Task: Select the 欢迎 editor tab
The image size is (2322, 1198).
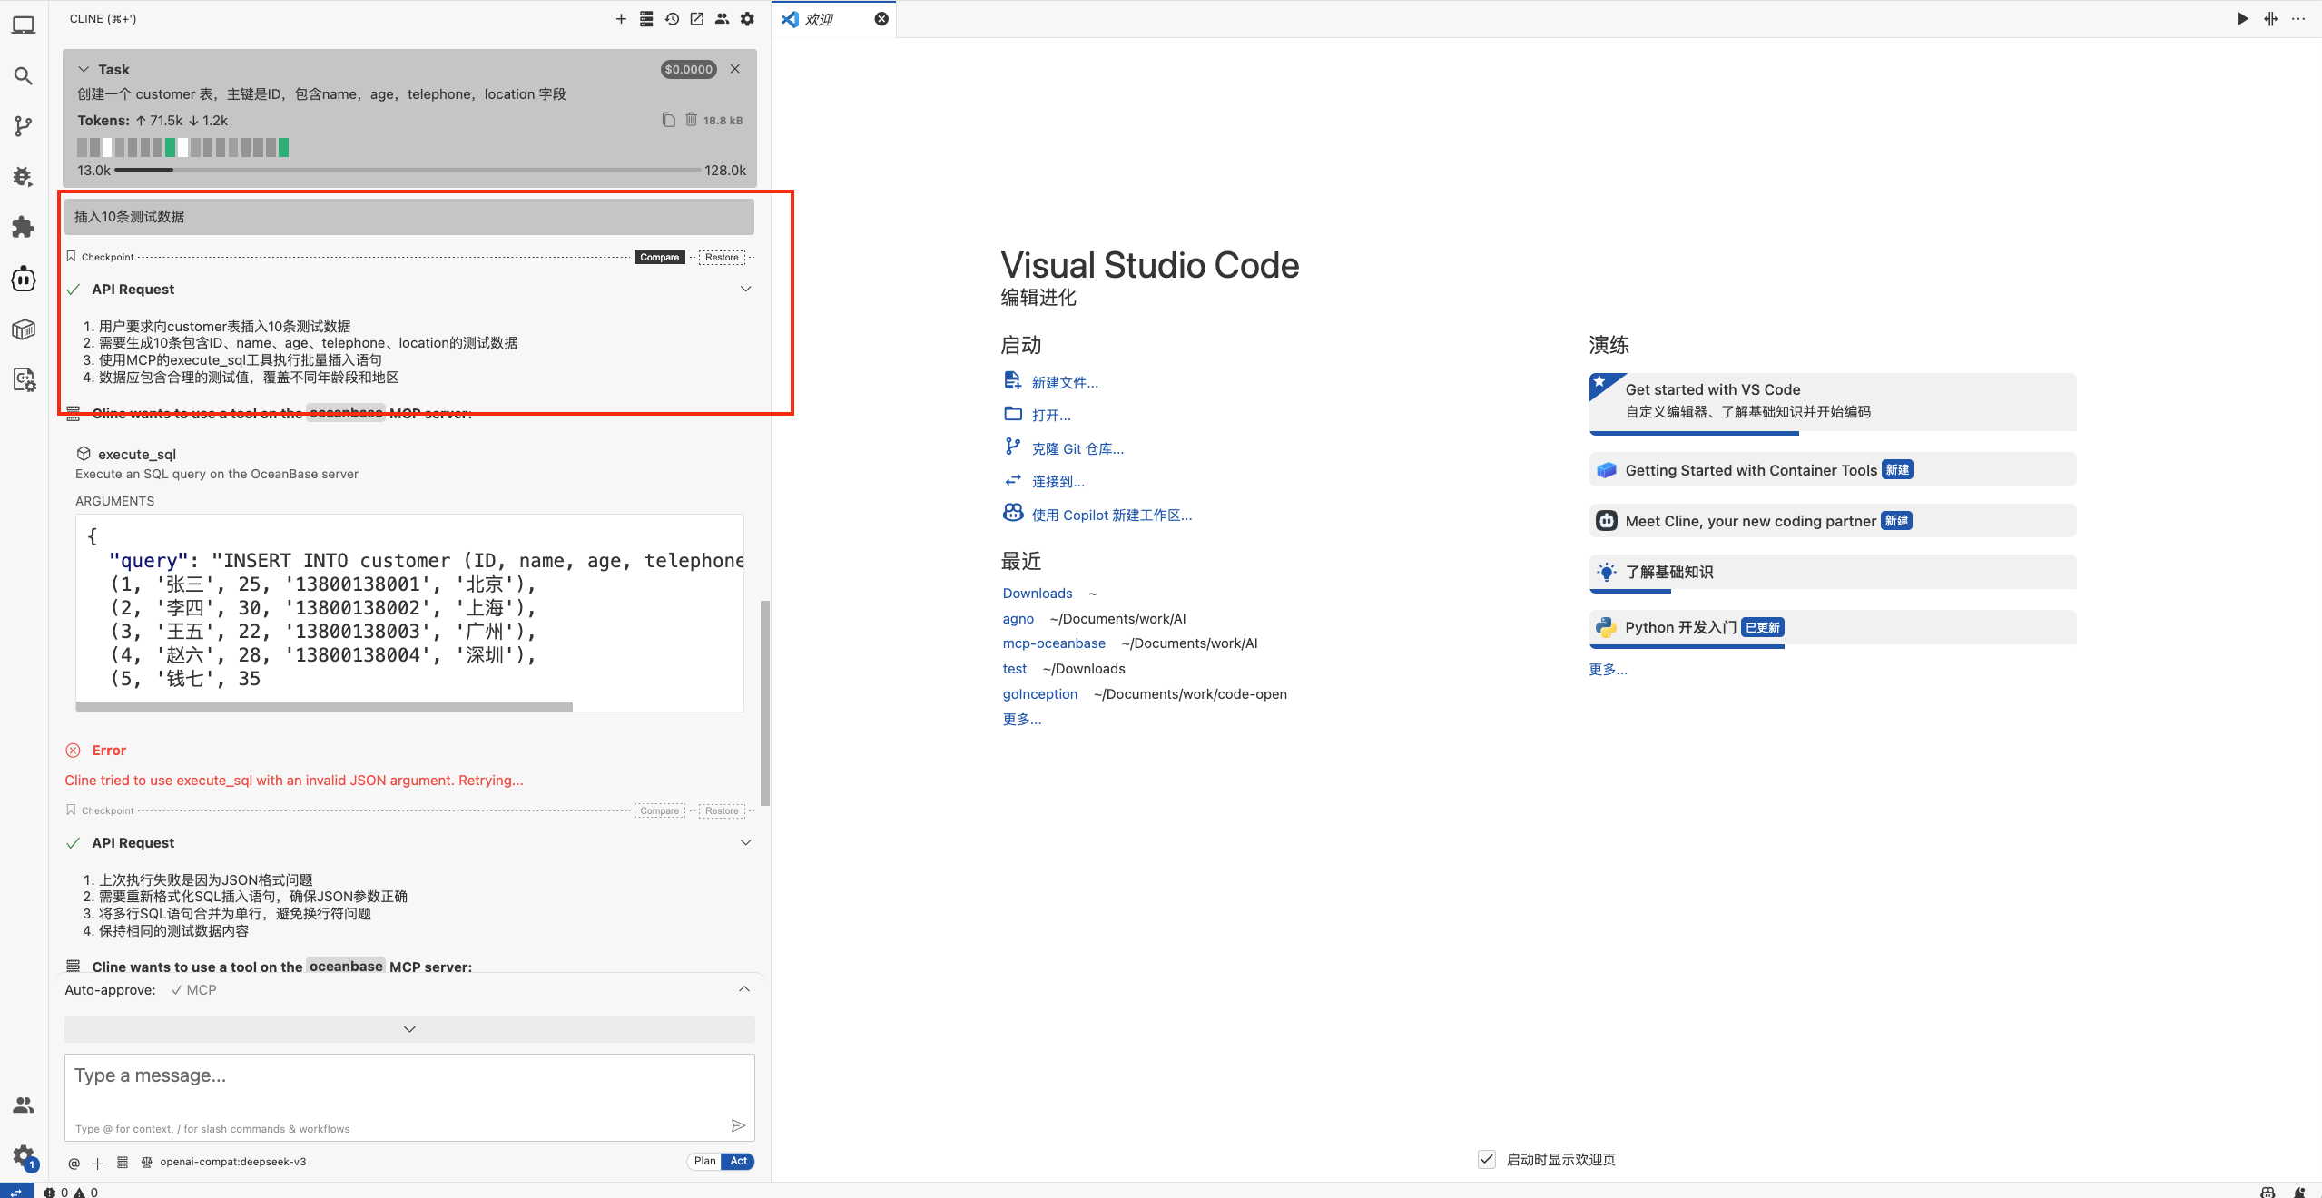Action: (820, 19)
